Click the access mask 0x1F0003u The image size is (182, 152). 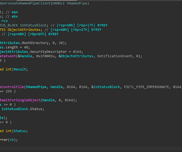(45, 56)
